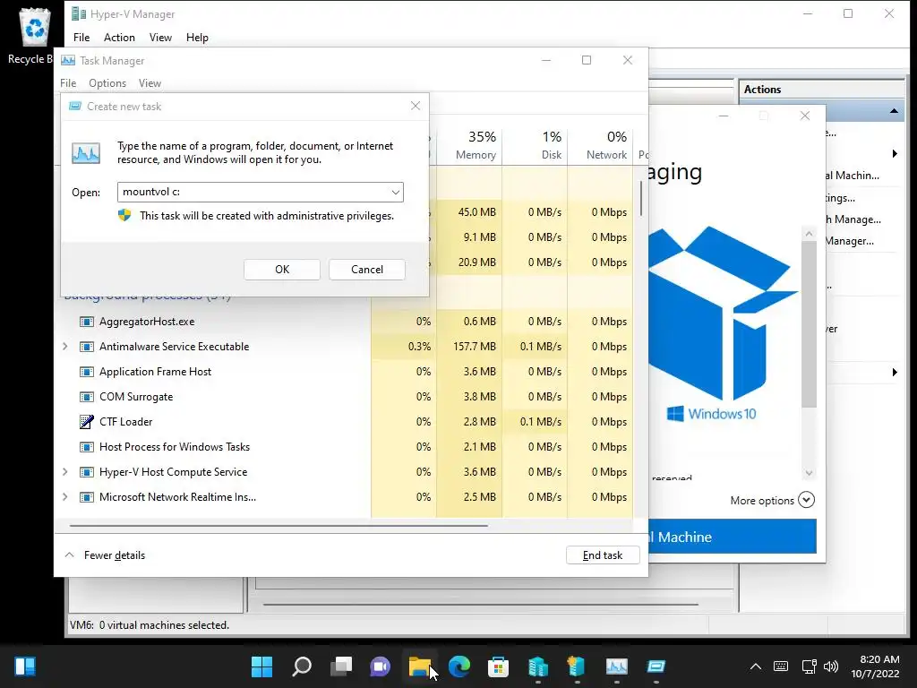Open Hyper-V Manager Help menu
Image resolution: width=917 pixels, height=688 pixels.
click(197, 38)
